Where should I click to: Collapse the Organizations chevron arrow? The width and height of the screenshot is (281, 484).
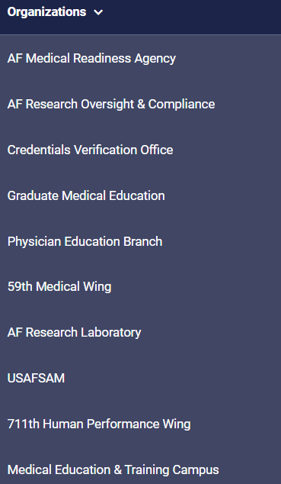pyautogui.click(x=98, y=12)
